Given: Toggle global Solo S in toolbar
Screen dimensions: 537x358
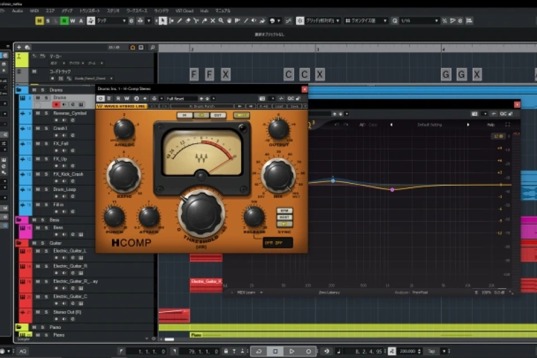Looking at the screenshot, I should 48,21.
